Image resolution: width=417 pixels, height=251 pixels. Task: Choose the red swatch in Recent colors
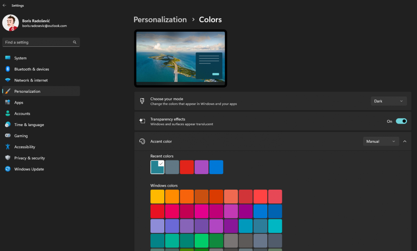pos(187,167)
